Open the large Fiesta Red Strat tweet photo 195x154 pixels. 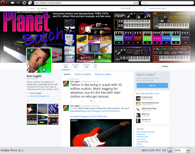coord(101,133)
